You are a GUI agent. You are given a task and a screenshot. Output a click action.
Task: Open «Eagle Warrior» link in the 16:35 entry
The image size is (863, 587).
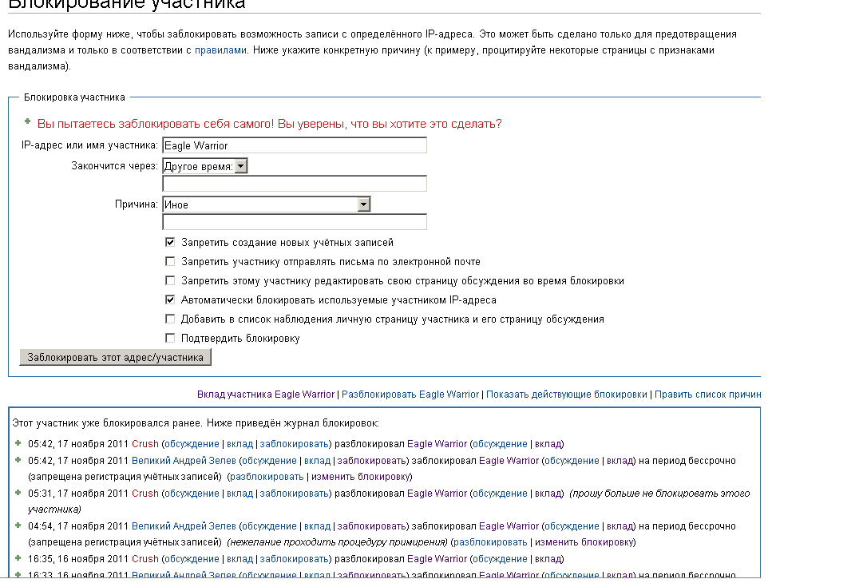point(437,558)
